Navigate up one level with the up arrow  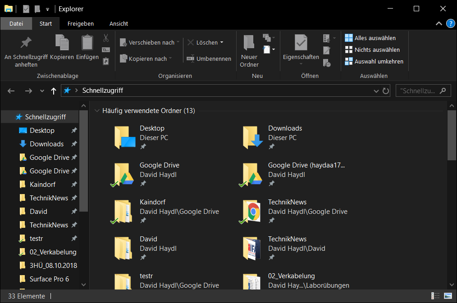coord(53,91)
